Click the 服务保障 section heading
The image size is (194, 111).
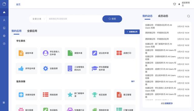(21, 81)
